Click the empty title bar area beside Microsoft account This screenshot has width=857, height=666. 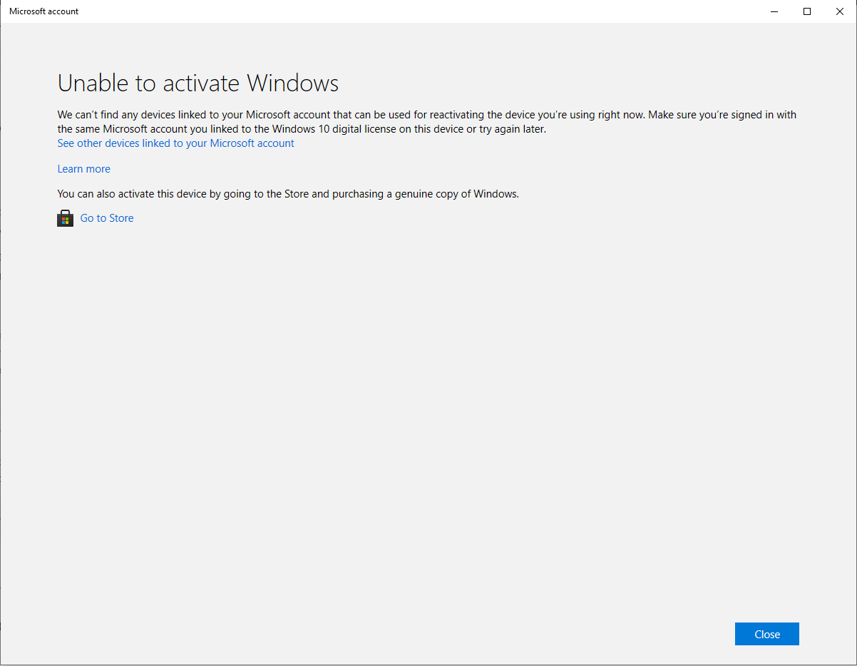[414, 11]
